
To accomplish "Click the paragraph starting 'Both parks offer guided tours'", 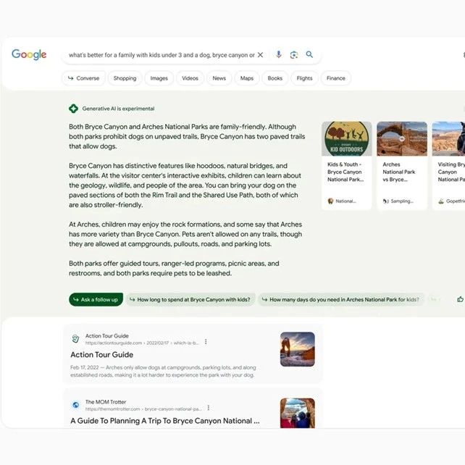I will click(x=174, y=269).
